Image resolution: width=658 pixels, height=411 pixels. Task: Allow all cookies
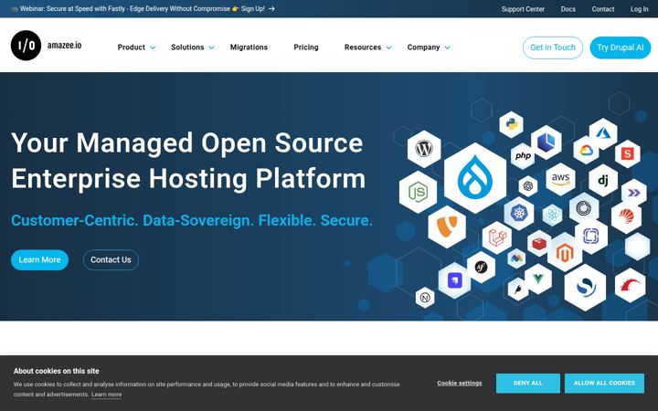[x=604, y=384]
